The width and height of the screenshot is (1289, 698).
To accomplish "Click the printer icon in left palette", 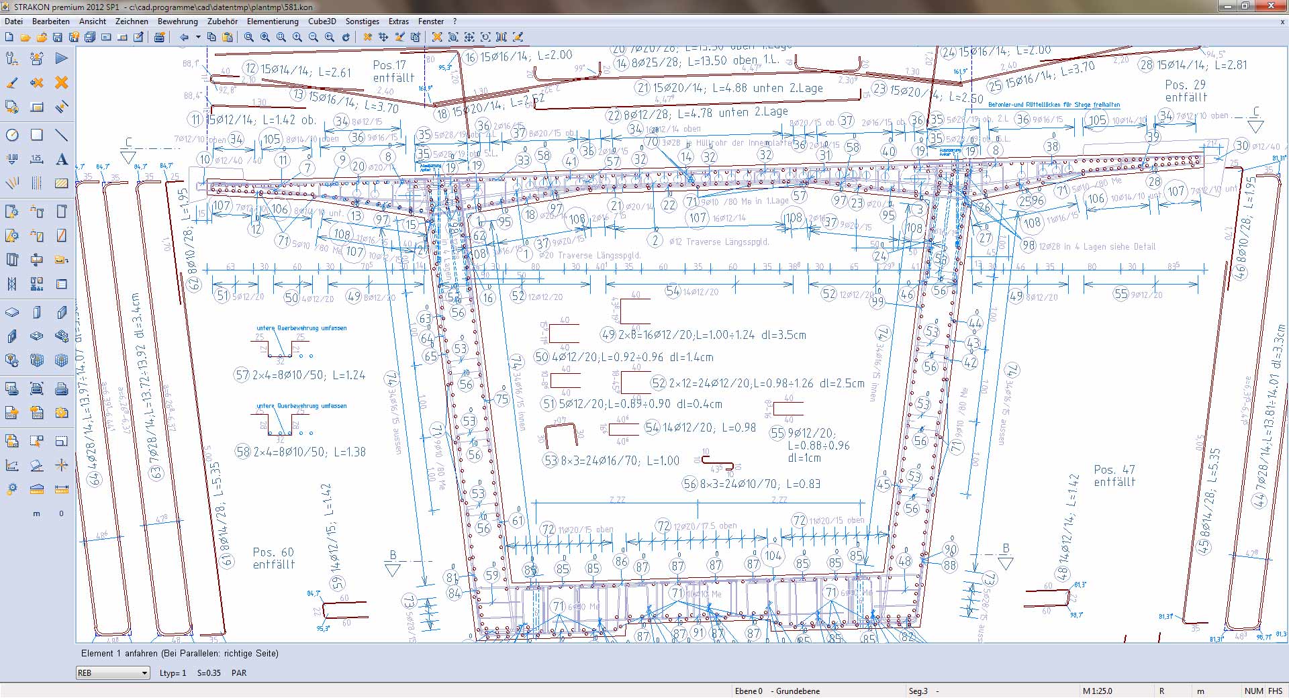I will (x=62, y=389).
